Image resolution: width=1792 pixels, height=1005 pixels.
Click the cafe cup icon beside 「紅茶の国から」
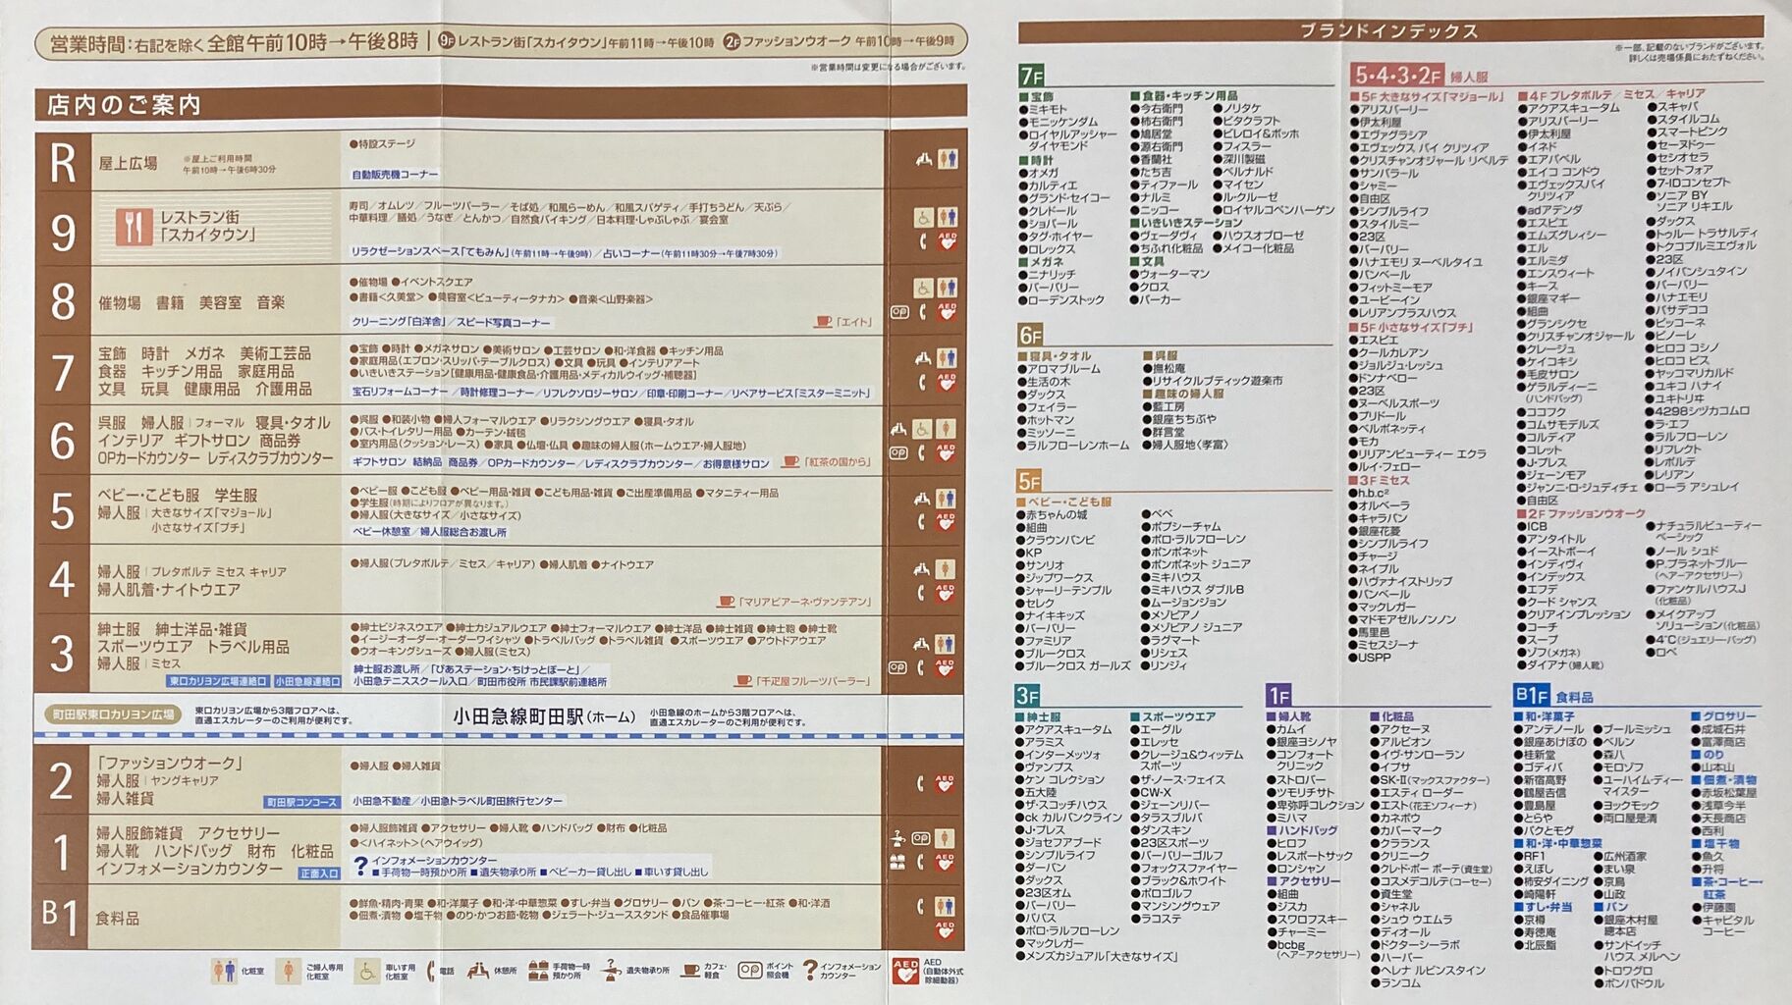[x=790, y=461]
